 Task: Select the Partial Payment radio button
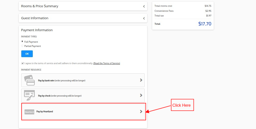(x=22, y=46)
